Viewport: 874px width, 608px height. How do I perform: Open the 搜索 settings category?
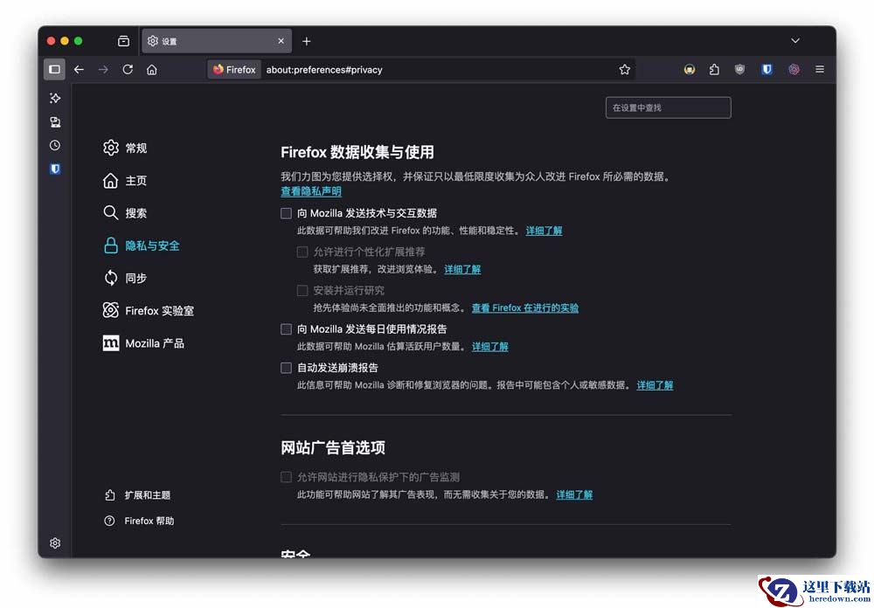pyautogui.click(x=125, y=213)
